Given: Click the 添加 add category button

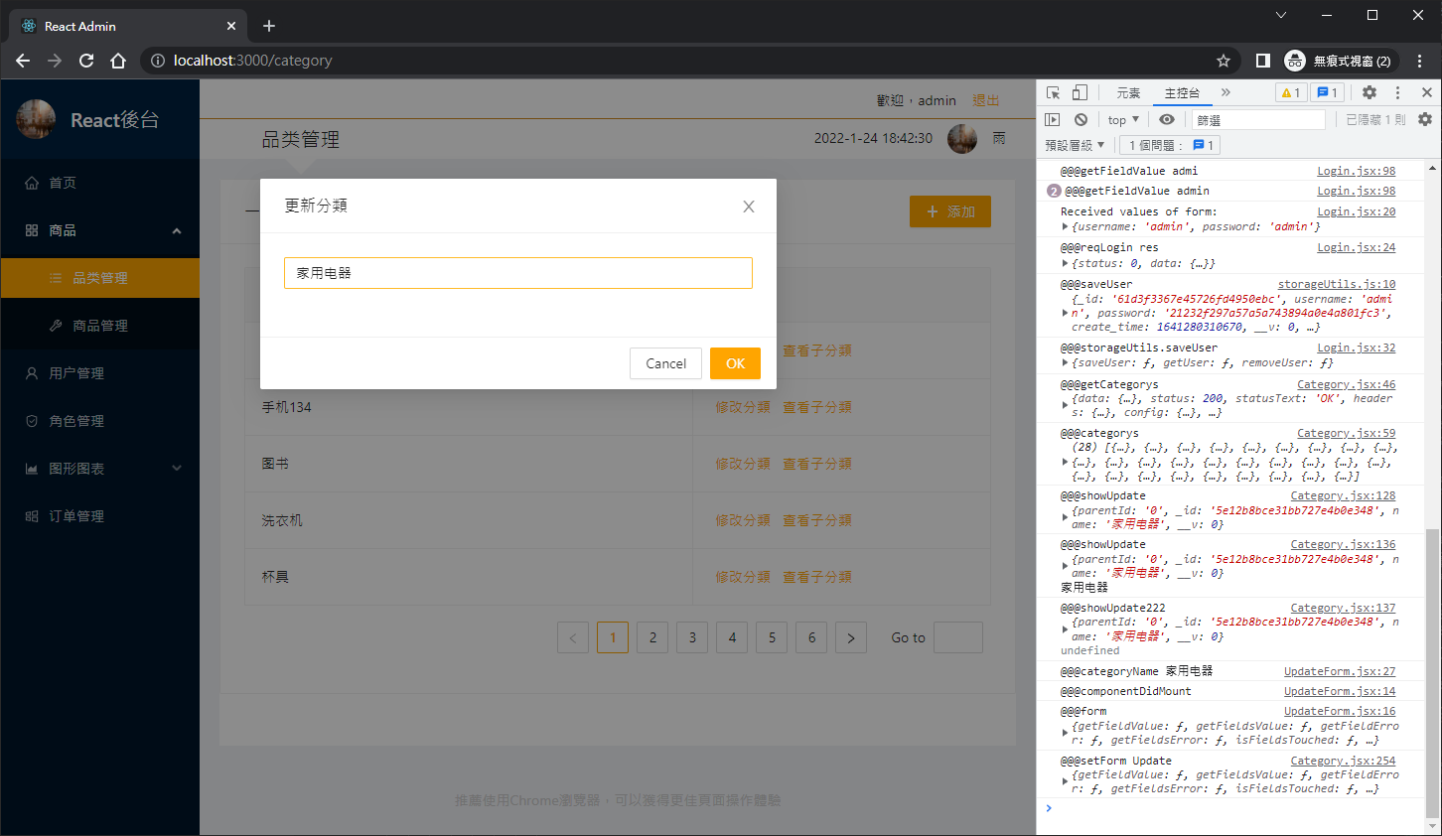Looking at the screenshot, I should tap(950, 211).
